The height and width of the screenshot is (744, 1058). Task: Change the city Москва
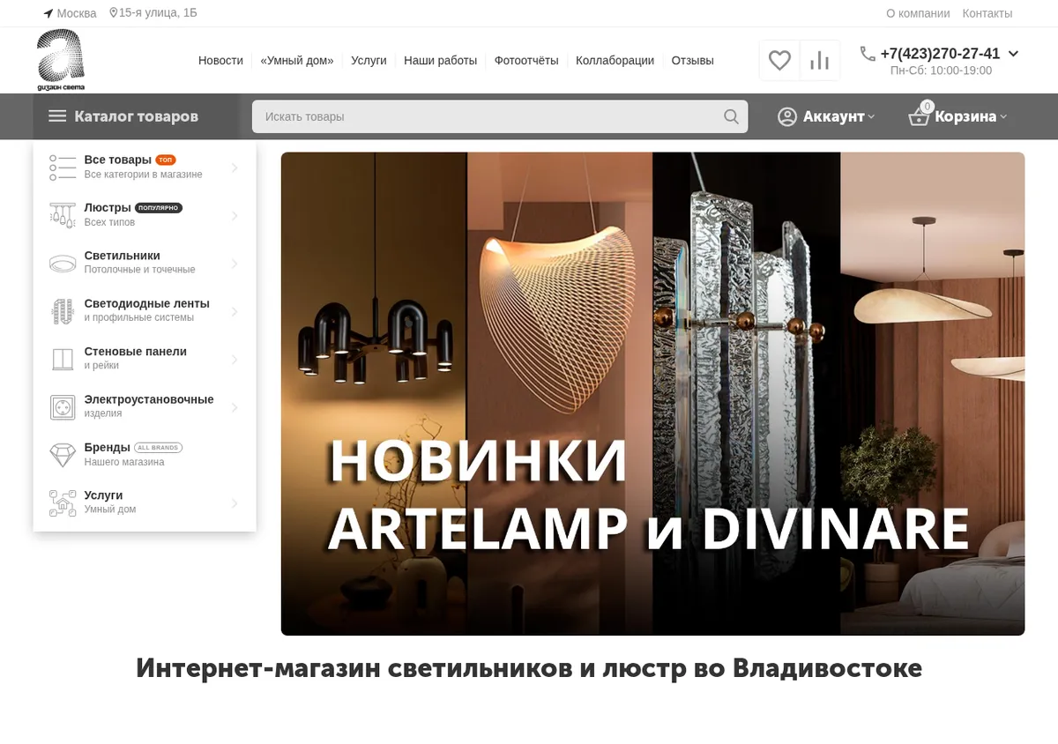[70, 13]
